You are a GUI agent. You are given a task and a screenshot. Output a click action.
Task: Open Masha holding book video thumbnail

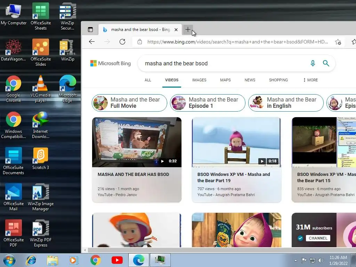(x=236, y=230)
